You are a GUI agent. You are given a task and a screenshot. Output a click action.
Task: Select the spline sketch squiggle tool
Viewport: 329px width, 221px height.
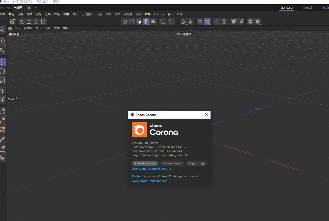pos(2,158)
